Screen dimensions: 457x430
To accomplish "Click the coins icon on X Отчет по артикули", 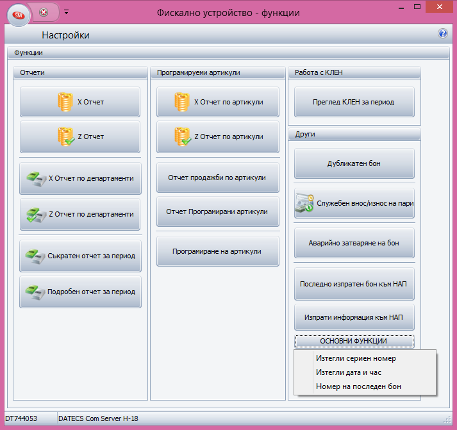I will (182, 102).
